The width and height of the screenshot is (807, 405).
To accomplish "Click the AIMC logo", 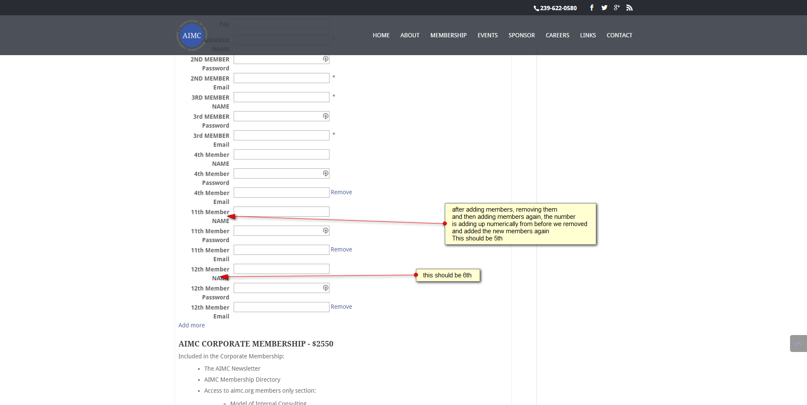I will pyautogui.click(x=192, y=36).
